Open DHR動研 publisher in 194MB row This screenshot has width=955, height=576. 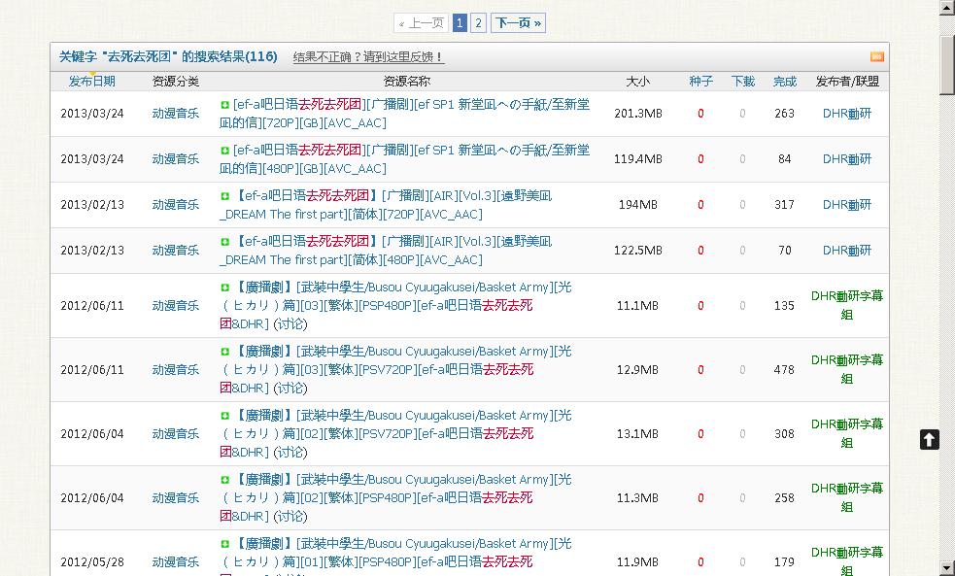[847, 205]
